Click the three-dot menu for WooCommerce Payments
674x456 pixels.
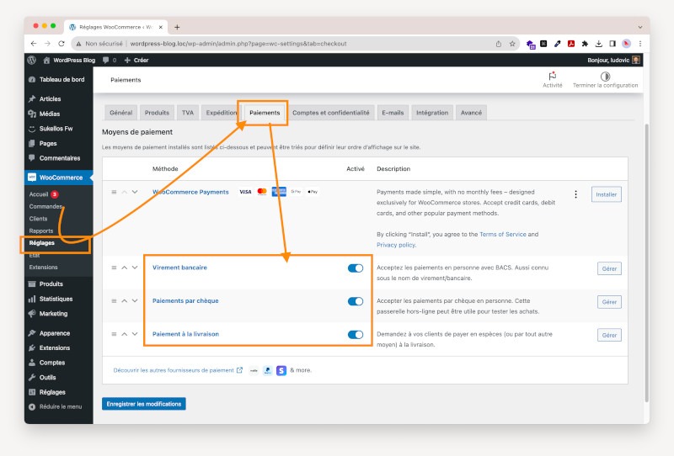tap(576, 194)
